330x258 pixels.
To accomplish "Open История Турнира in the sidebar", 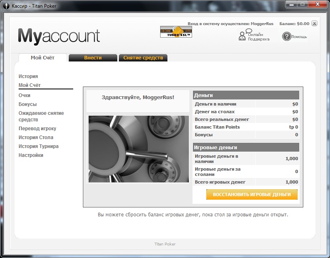I will click(x=38, y=146).
